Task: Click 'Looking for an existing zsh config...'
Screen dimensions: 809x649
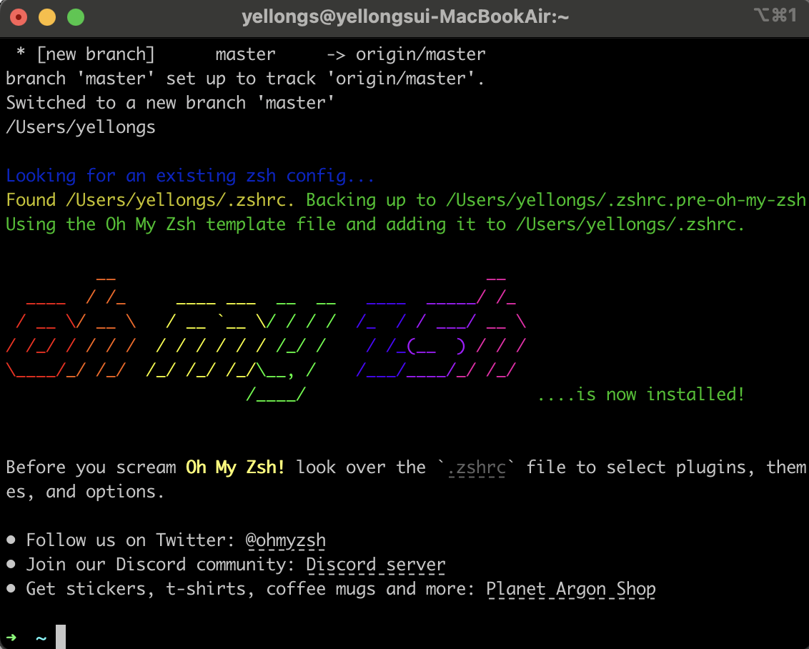Action: pyautogui.click(x=190, y=176)
